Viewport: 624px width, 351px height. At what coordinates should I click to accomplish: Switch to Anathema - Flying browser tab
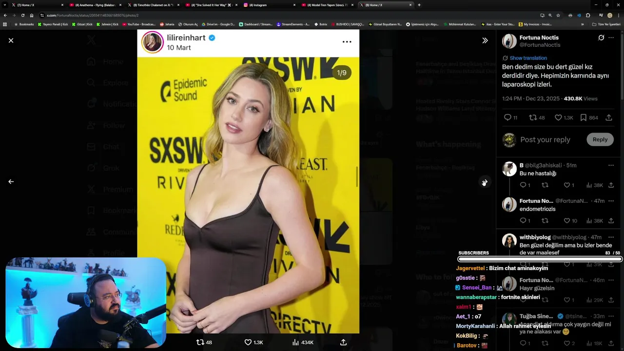pyautogui.click(x=96, y=5)
